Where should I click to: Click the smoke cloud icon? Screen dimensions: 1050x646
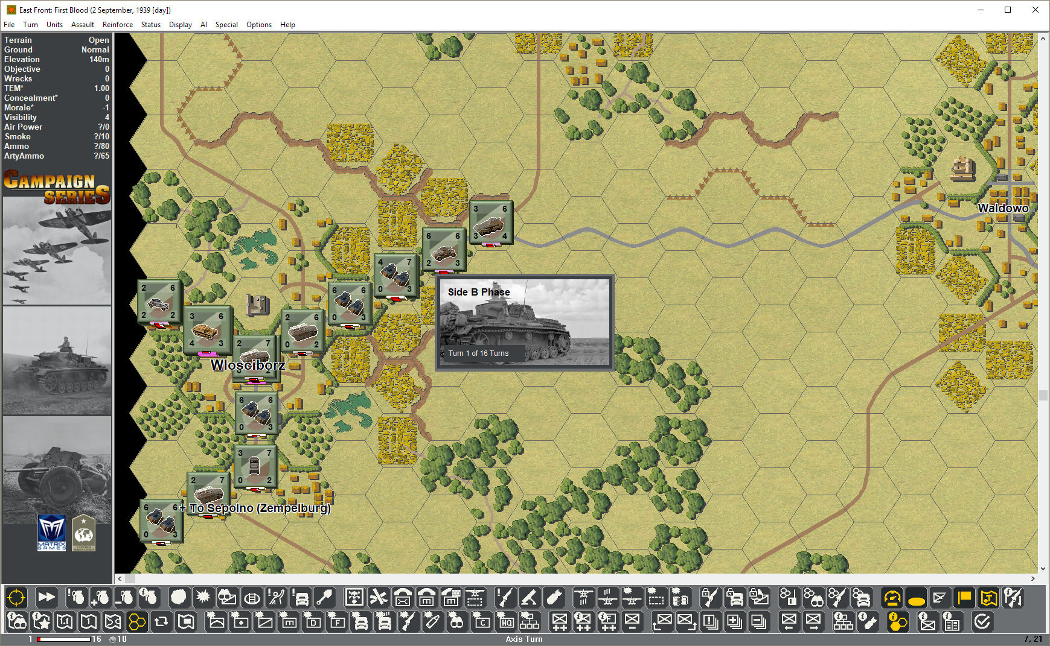click(179, 598)
